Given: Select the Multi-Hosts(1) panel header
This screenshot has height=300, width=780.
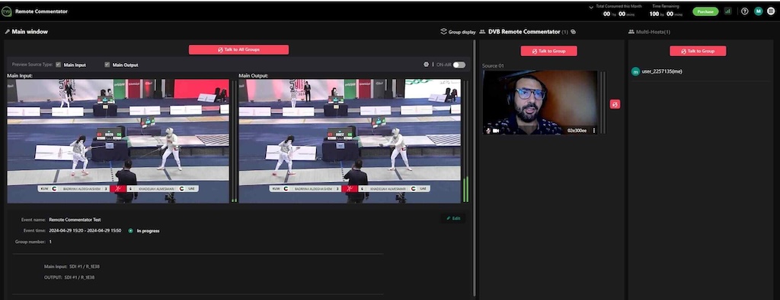Looking at the screenshot, I should 649,32.
